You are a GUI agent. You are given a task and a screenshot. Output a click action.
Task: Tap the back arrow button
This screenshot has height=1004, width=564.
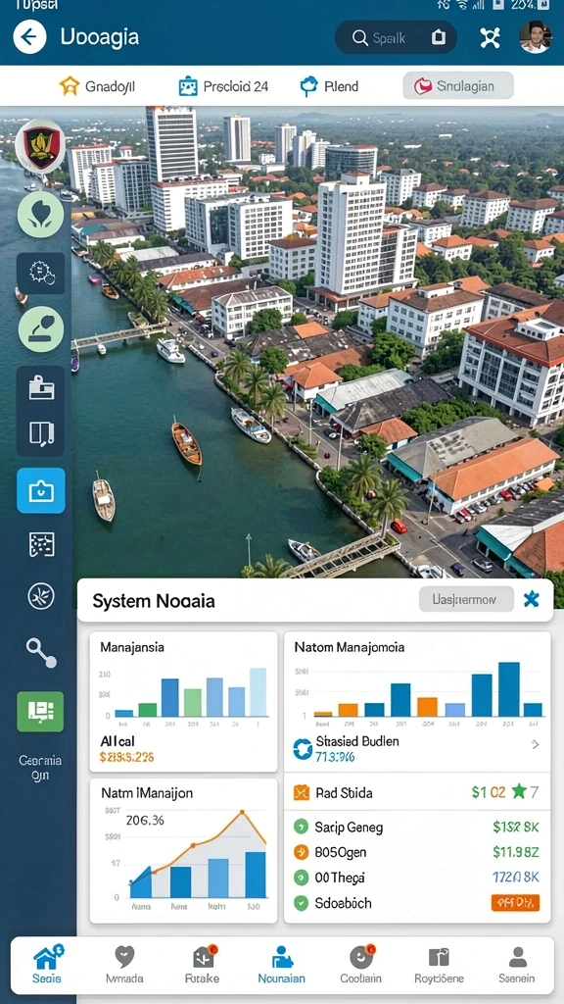tap(29, 36)
